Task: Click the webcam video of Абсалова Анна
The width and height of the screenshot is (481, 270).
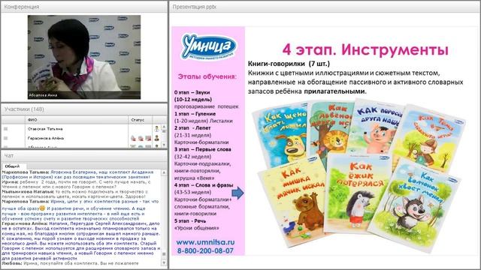Action: [84, 57]
